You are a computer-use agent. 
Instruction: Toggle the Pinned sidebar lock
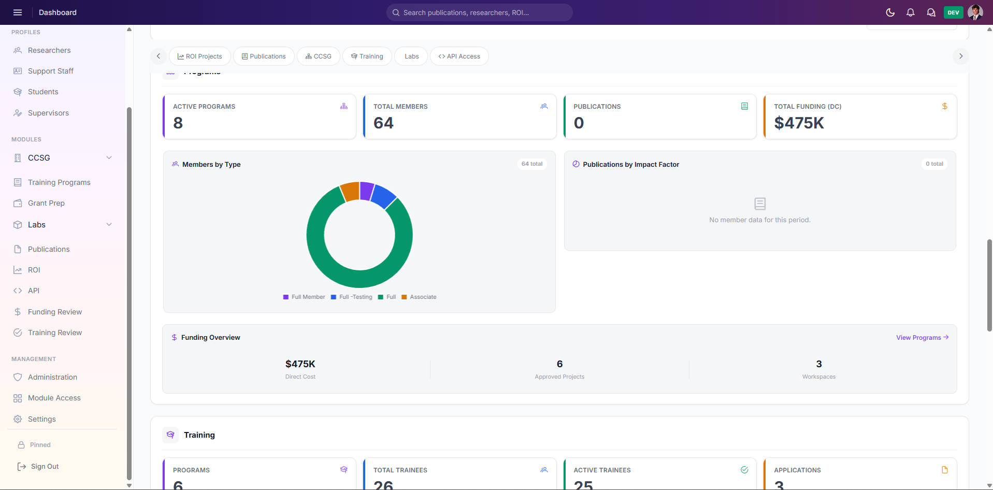point(21,445)
